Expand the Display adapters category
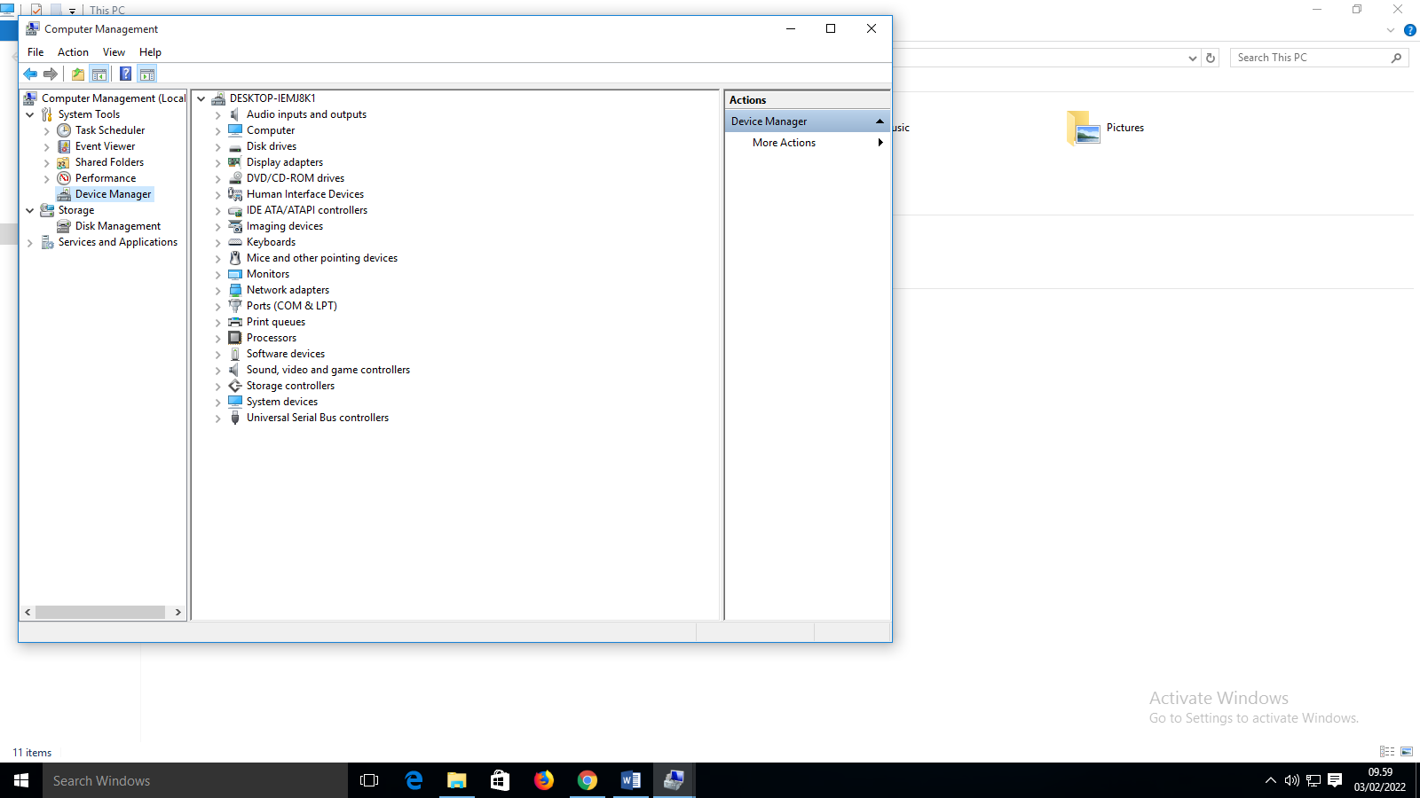Screen dimensions: 1420x798 coord(217,163)
